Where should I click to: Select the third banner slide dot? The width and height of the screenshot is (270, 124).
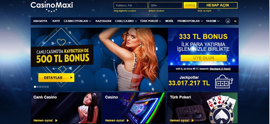point(40,87)
